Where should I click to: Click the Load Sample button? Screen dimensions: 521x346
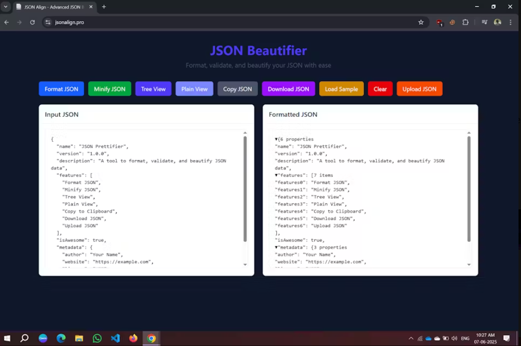coord(341,89)
